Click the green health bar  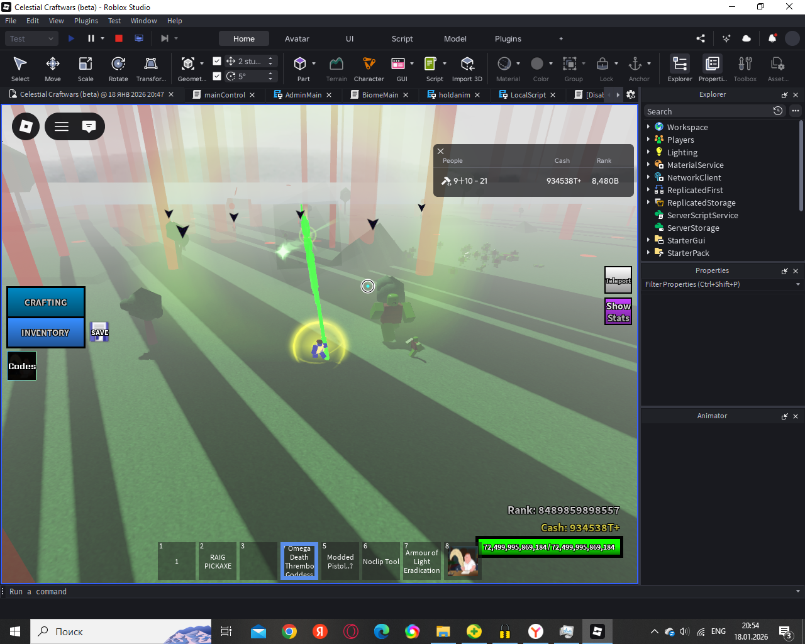click(549, 547)
